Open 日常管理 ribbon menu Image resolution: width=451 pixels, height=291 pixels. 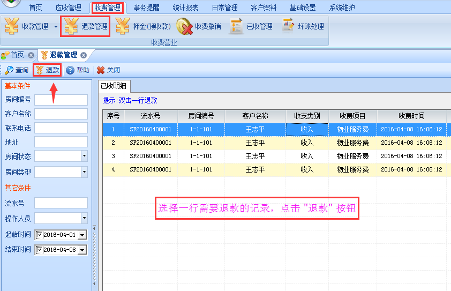point(224,8)
